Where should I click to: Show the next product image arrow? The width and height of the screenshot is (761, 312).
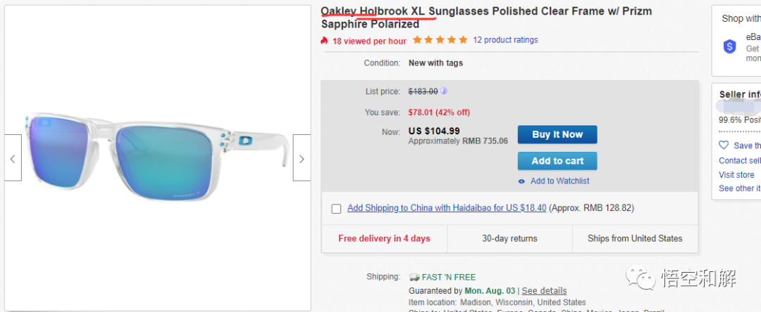pos(302,157)
